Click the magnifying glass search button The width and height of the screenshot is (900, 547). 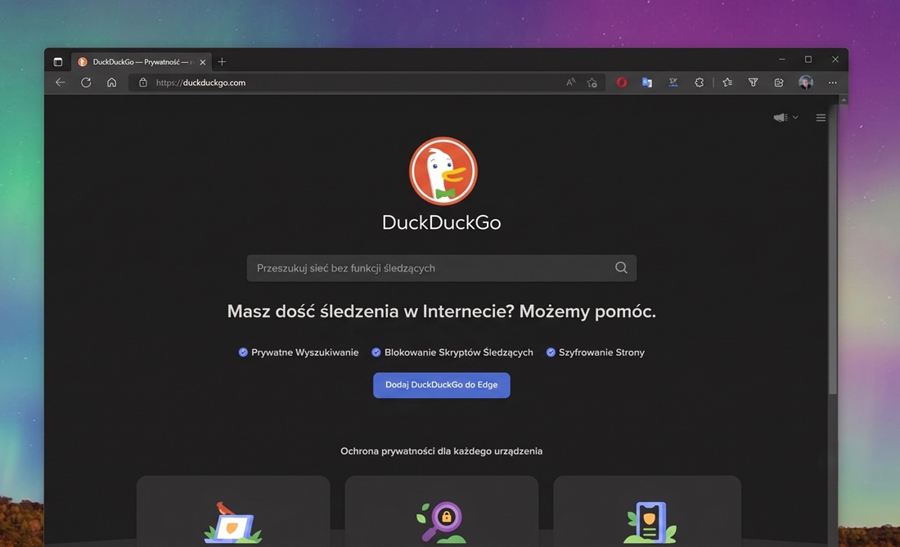tap(621, 267)
